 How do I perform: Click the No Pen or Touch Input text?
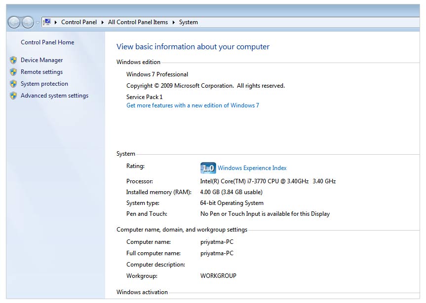coord(265,214)
